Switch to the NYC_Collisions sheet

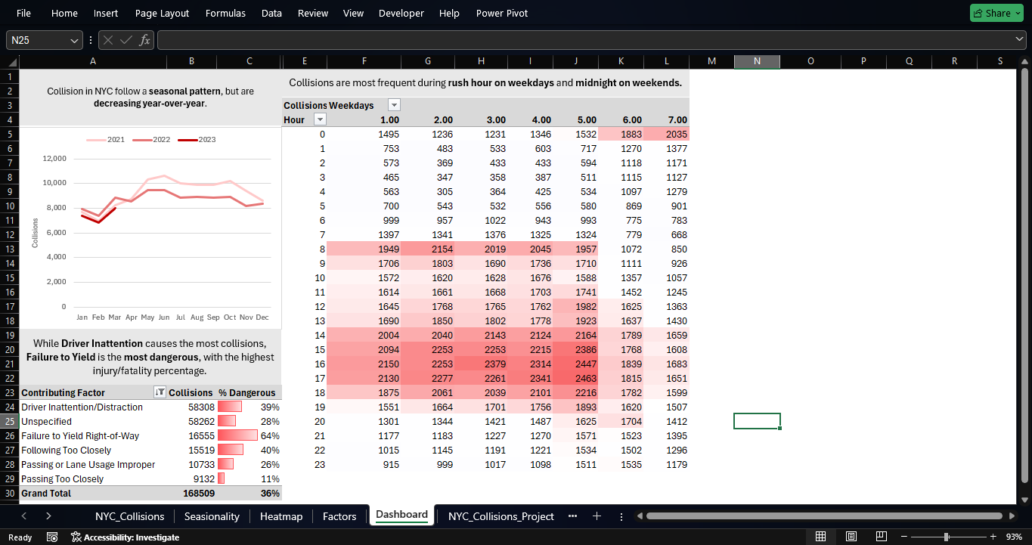[129, 516]
